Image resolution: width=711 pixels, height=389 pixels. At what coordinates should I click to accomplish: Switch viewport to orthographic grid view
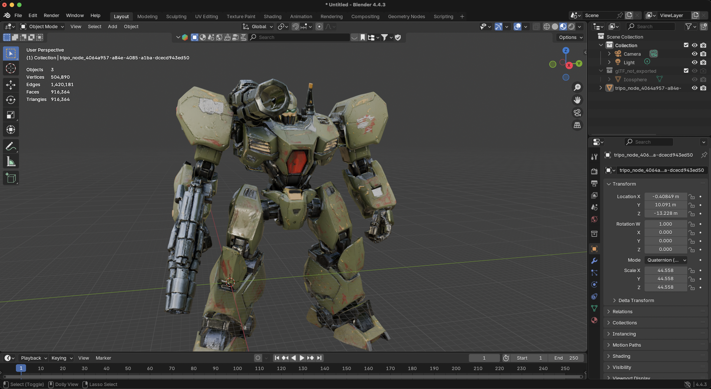click(577, 125)
